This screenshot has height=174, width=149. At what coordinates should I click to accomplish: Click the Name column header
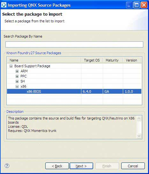[44, 60]
